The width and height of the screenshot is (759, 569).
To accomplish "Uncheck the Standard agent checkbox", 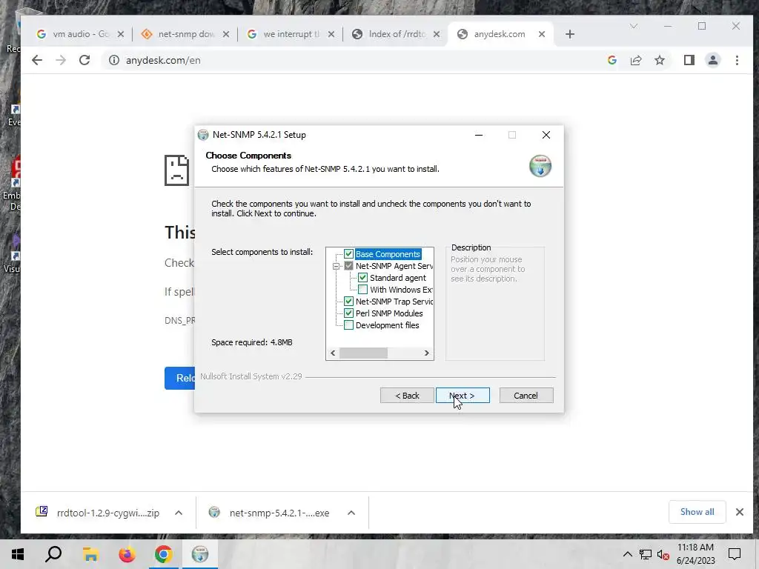I will pyautogui.click(x=362, y=278).
